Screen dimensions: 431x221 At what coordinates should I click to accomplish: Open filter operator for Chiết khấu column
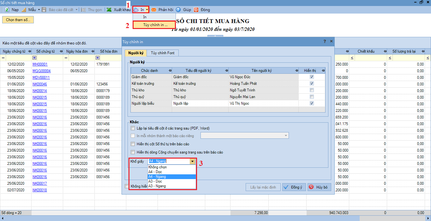pyautogui.click(x=352, y=58)
